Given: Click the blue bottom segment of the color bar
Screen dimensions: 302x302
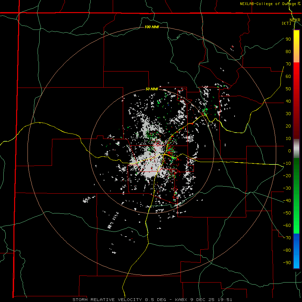Looking at the screenshot, I should point(296,251).
